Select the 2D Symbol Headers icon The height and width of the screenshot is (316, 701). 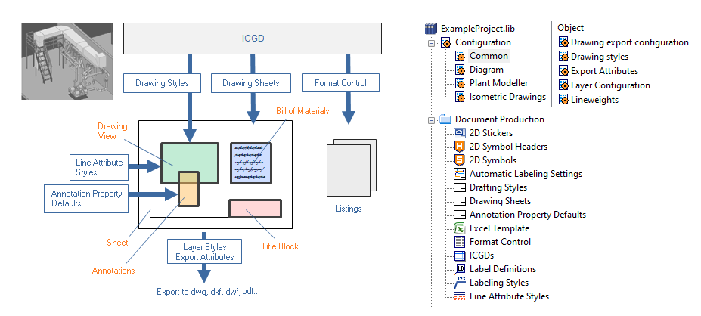pyautogui.click(x=459, y=147)
